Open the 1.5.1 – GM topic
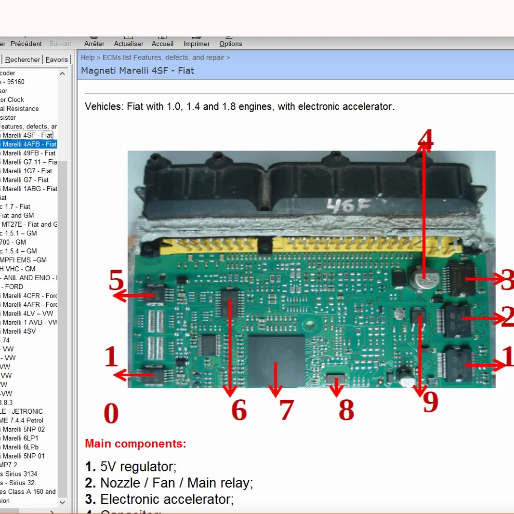Image resolution: width=514 pixels, height=514 pixels. coord(19,233)
